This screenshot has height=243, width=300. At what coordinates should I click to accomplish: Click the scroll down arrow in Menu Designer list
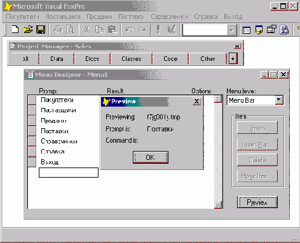(218, 204)
